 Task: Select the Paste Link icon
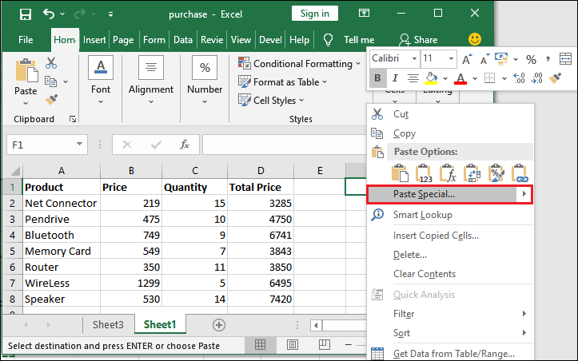pos(520,172)
